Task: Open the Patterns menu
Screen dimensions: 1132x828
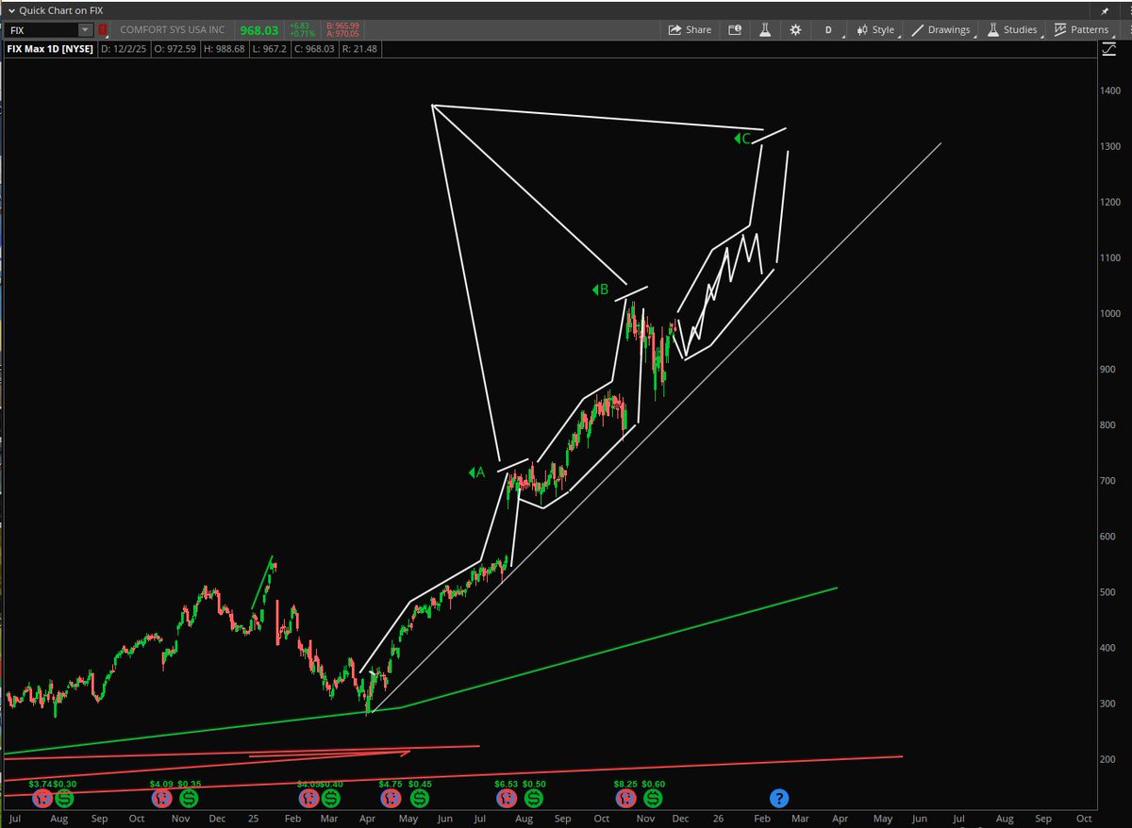Action: 1082,29
